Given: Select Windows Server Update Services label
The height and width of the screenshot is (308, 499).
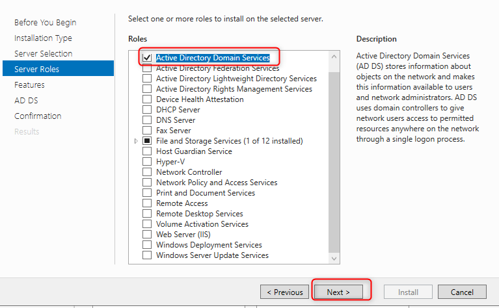Looking at the screenshot, I should coord(212,255).
